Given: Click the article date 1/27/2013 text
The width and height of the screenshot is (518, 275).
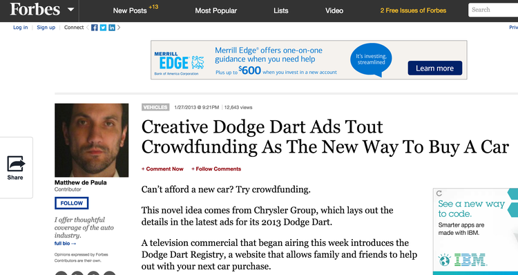Looking at the screenshot, I should [197, 107].
